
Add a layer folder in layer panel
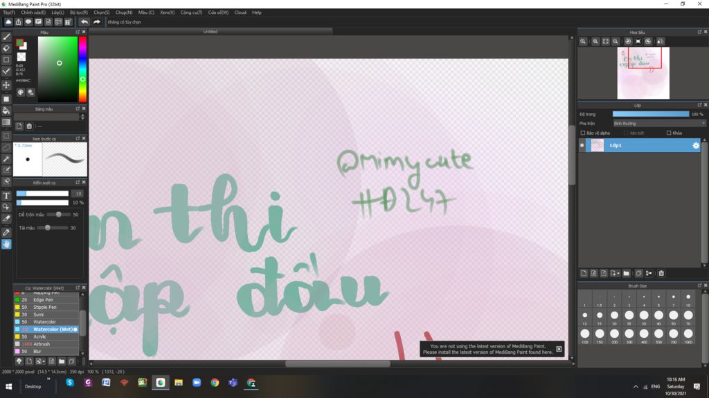[626, 273]
